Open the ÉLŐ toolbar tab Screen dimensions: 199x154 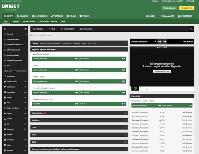(x=52, y=29)
